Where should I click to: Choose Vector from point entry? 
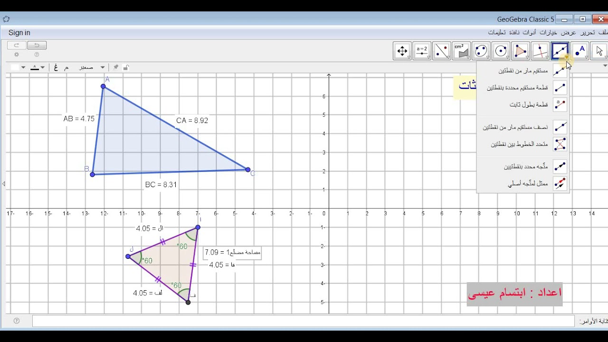[523, 183]
